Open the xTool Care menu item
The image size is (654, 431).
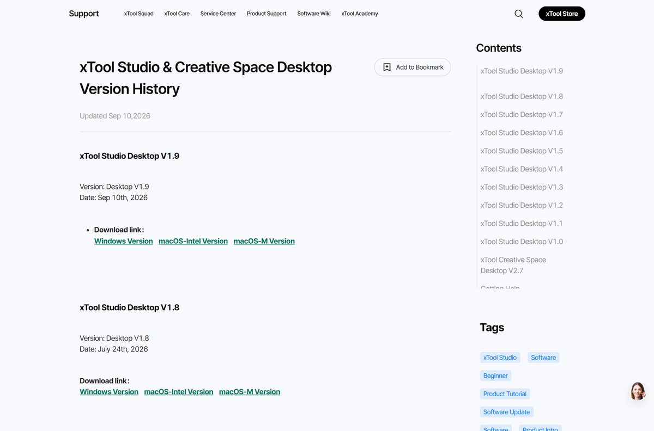point(177,14)
